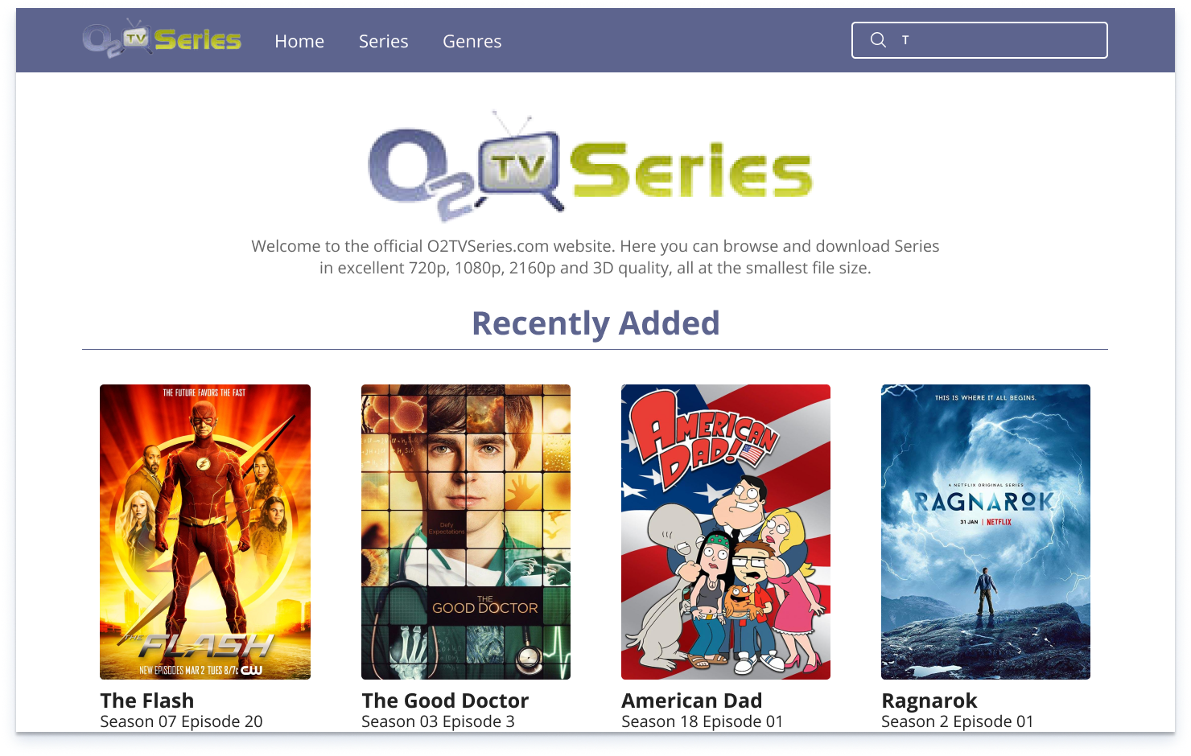
Task: Click the American Dad title link
Action: click(692, 701)
